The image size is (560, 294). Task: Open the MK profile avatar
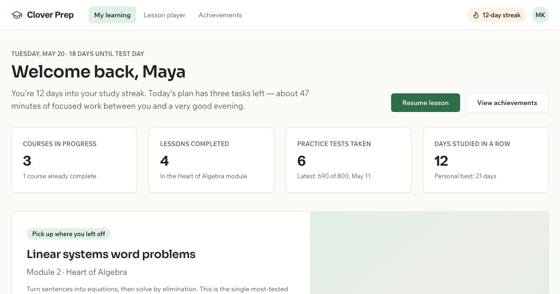pos(540,15)
